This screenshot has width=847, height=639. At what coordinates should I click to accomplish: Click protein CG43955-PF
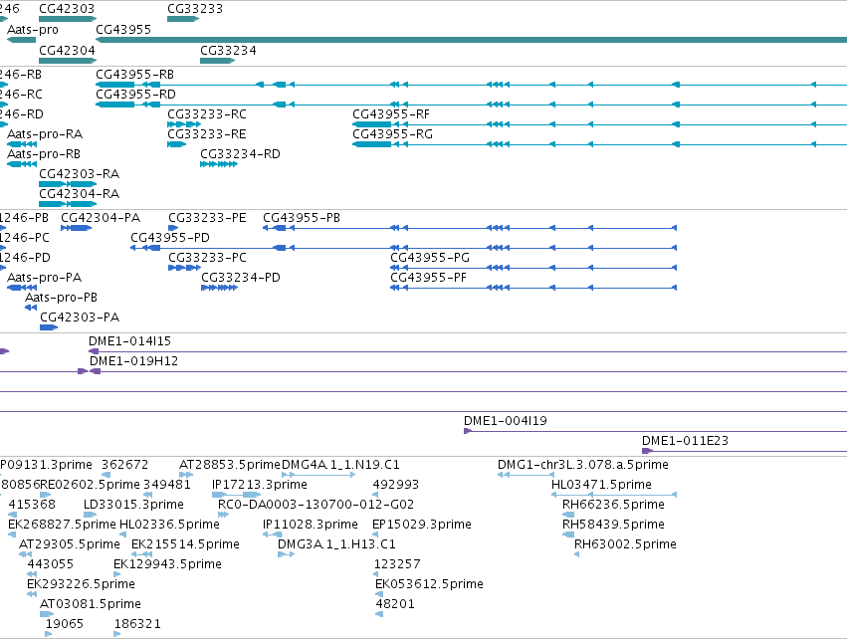point(428,278)
